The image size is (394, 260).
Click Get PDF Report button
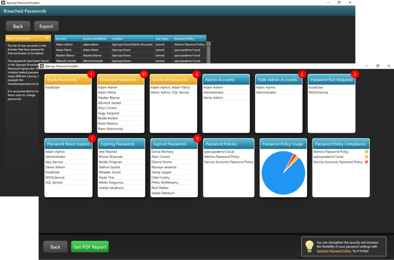coord(90,247)
